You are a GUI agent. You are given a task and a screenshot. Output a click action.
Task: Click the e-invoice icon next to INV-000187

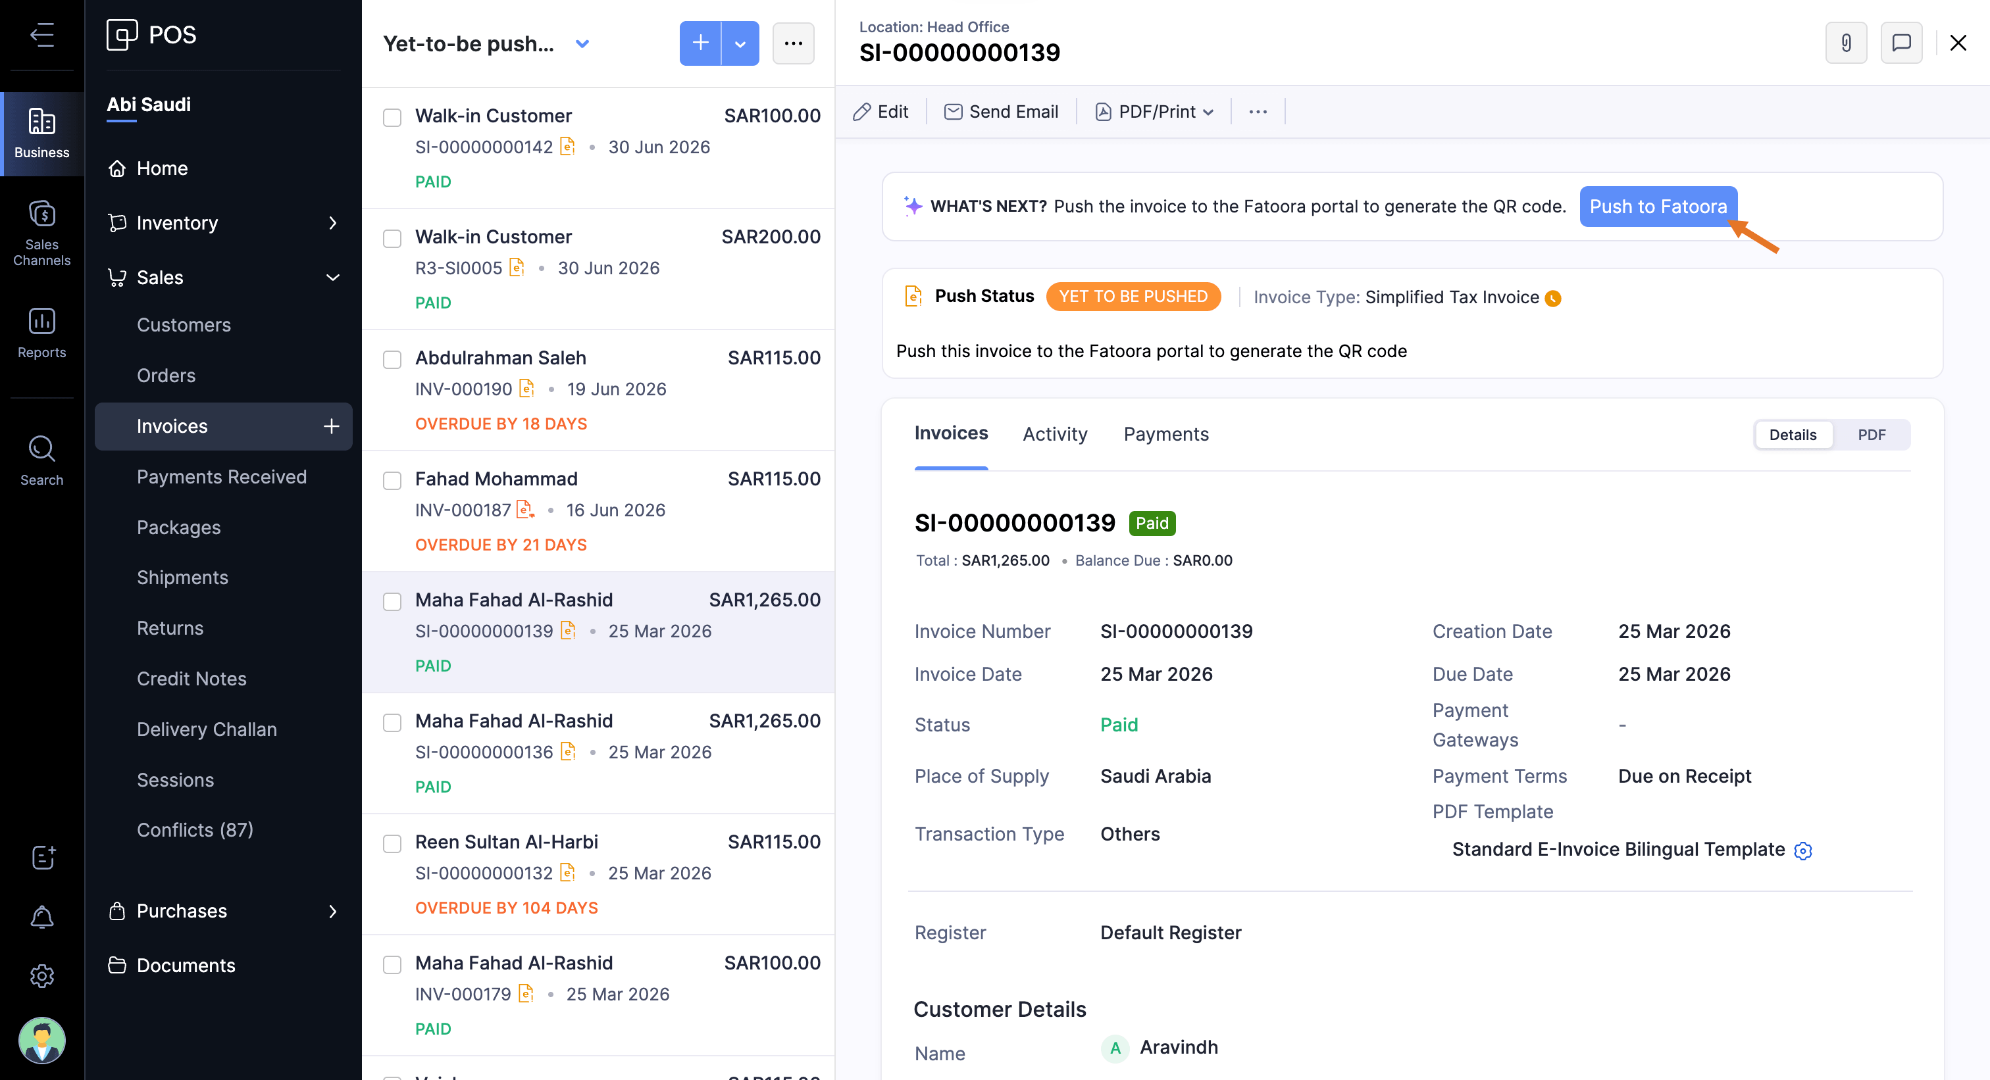pyautogui.click(x=525, y=510)
